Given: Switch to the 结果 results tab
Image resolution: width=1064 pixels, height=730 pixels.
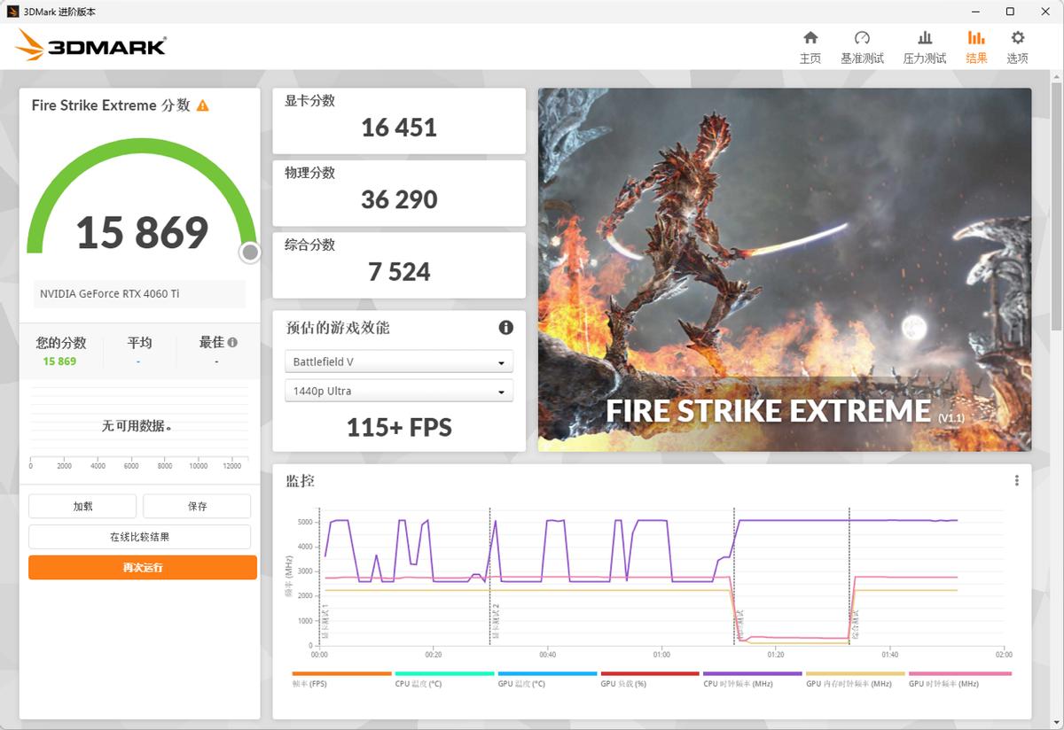Looking at the screenshot, I should click(x=976, y=46).
